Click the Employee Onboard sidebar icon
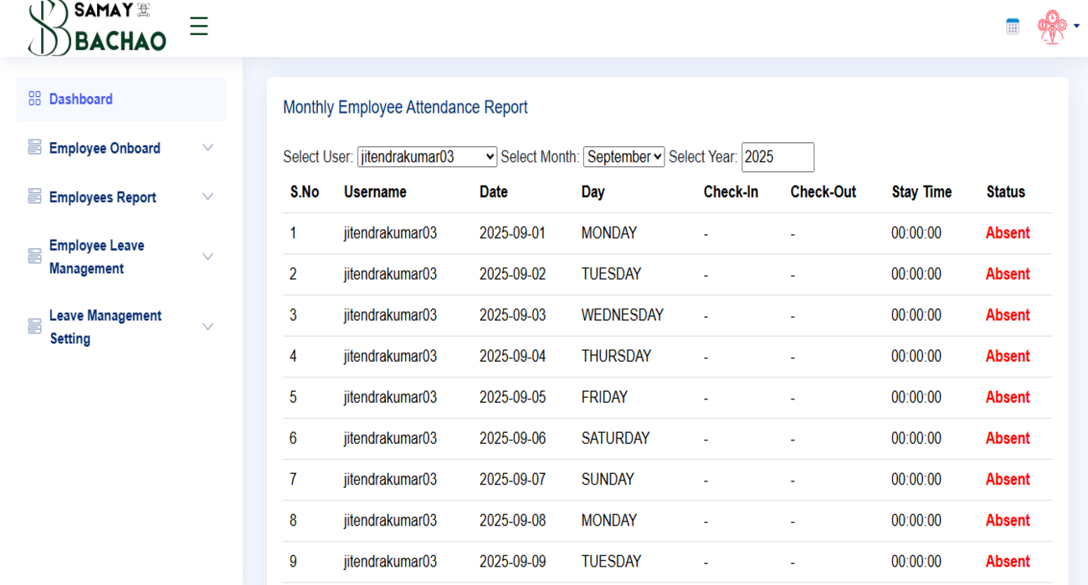 pos(34,147)
